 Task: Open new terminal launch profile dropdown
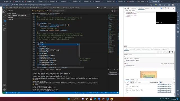pos(110,70)
